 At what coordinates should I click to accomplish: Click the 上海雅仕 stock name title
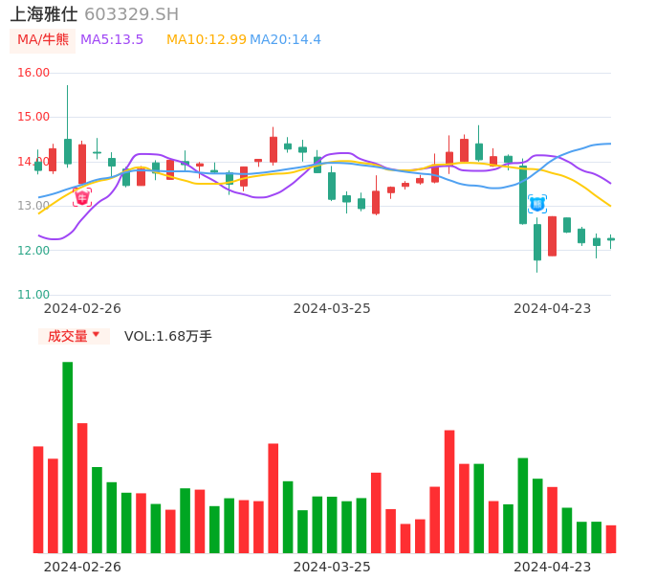coord(44,14)
